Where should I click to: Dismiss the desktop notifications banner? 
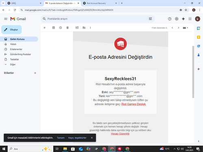point(92,138)
